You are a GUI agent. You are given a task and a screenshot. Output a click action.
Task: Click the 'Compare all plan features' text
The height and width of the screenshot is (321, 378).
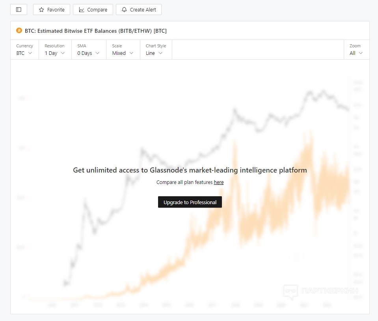pos(184,182)
